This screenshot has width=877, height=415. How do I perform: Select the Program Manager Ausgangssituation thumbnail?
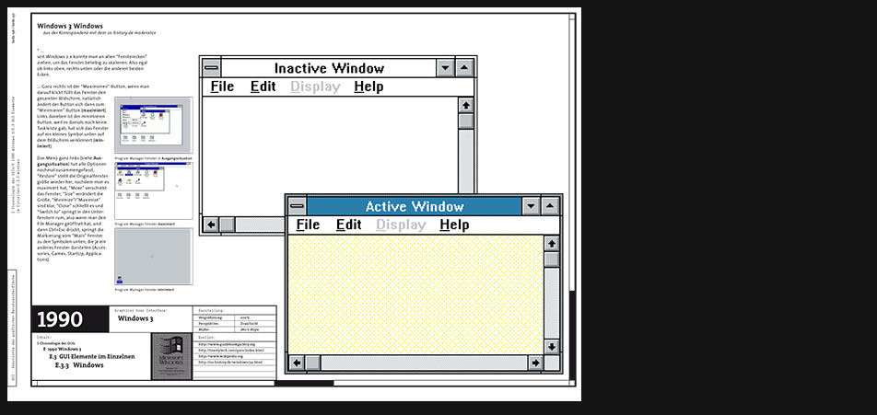[x=153, y=126]
